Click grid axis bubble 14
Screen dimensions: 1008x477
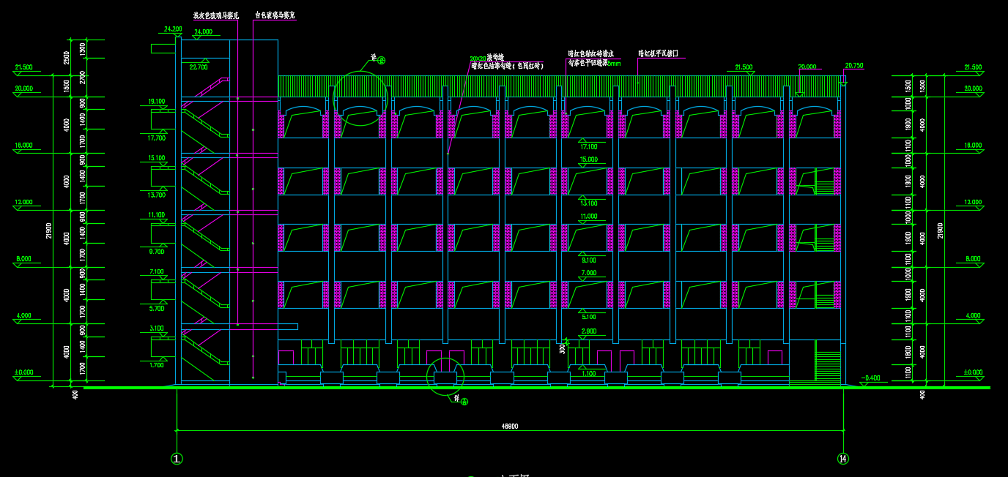pos(842,459)
